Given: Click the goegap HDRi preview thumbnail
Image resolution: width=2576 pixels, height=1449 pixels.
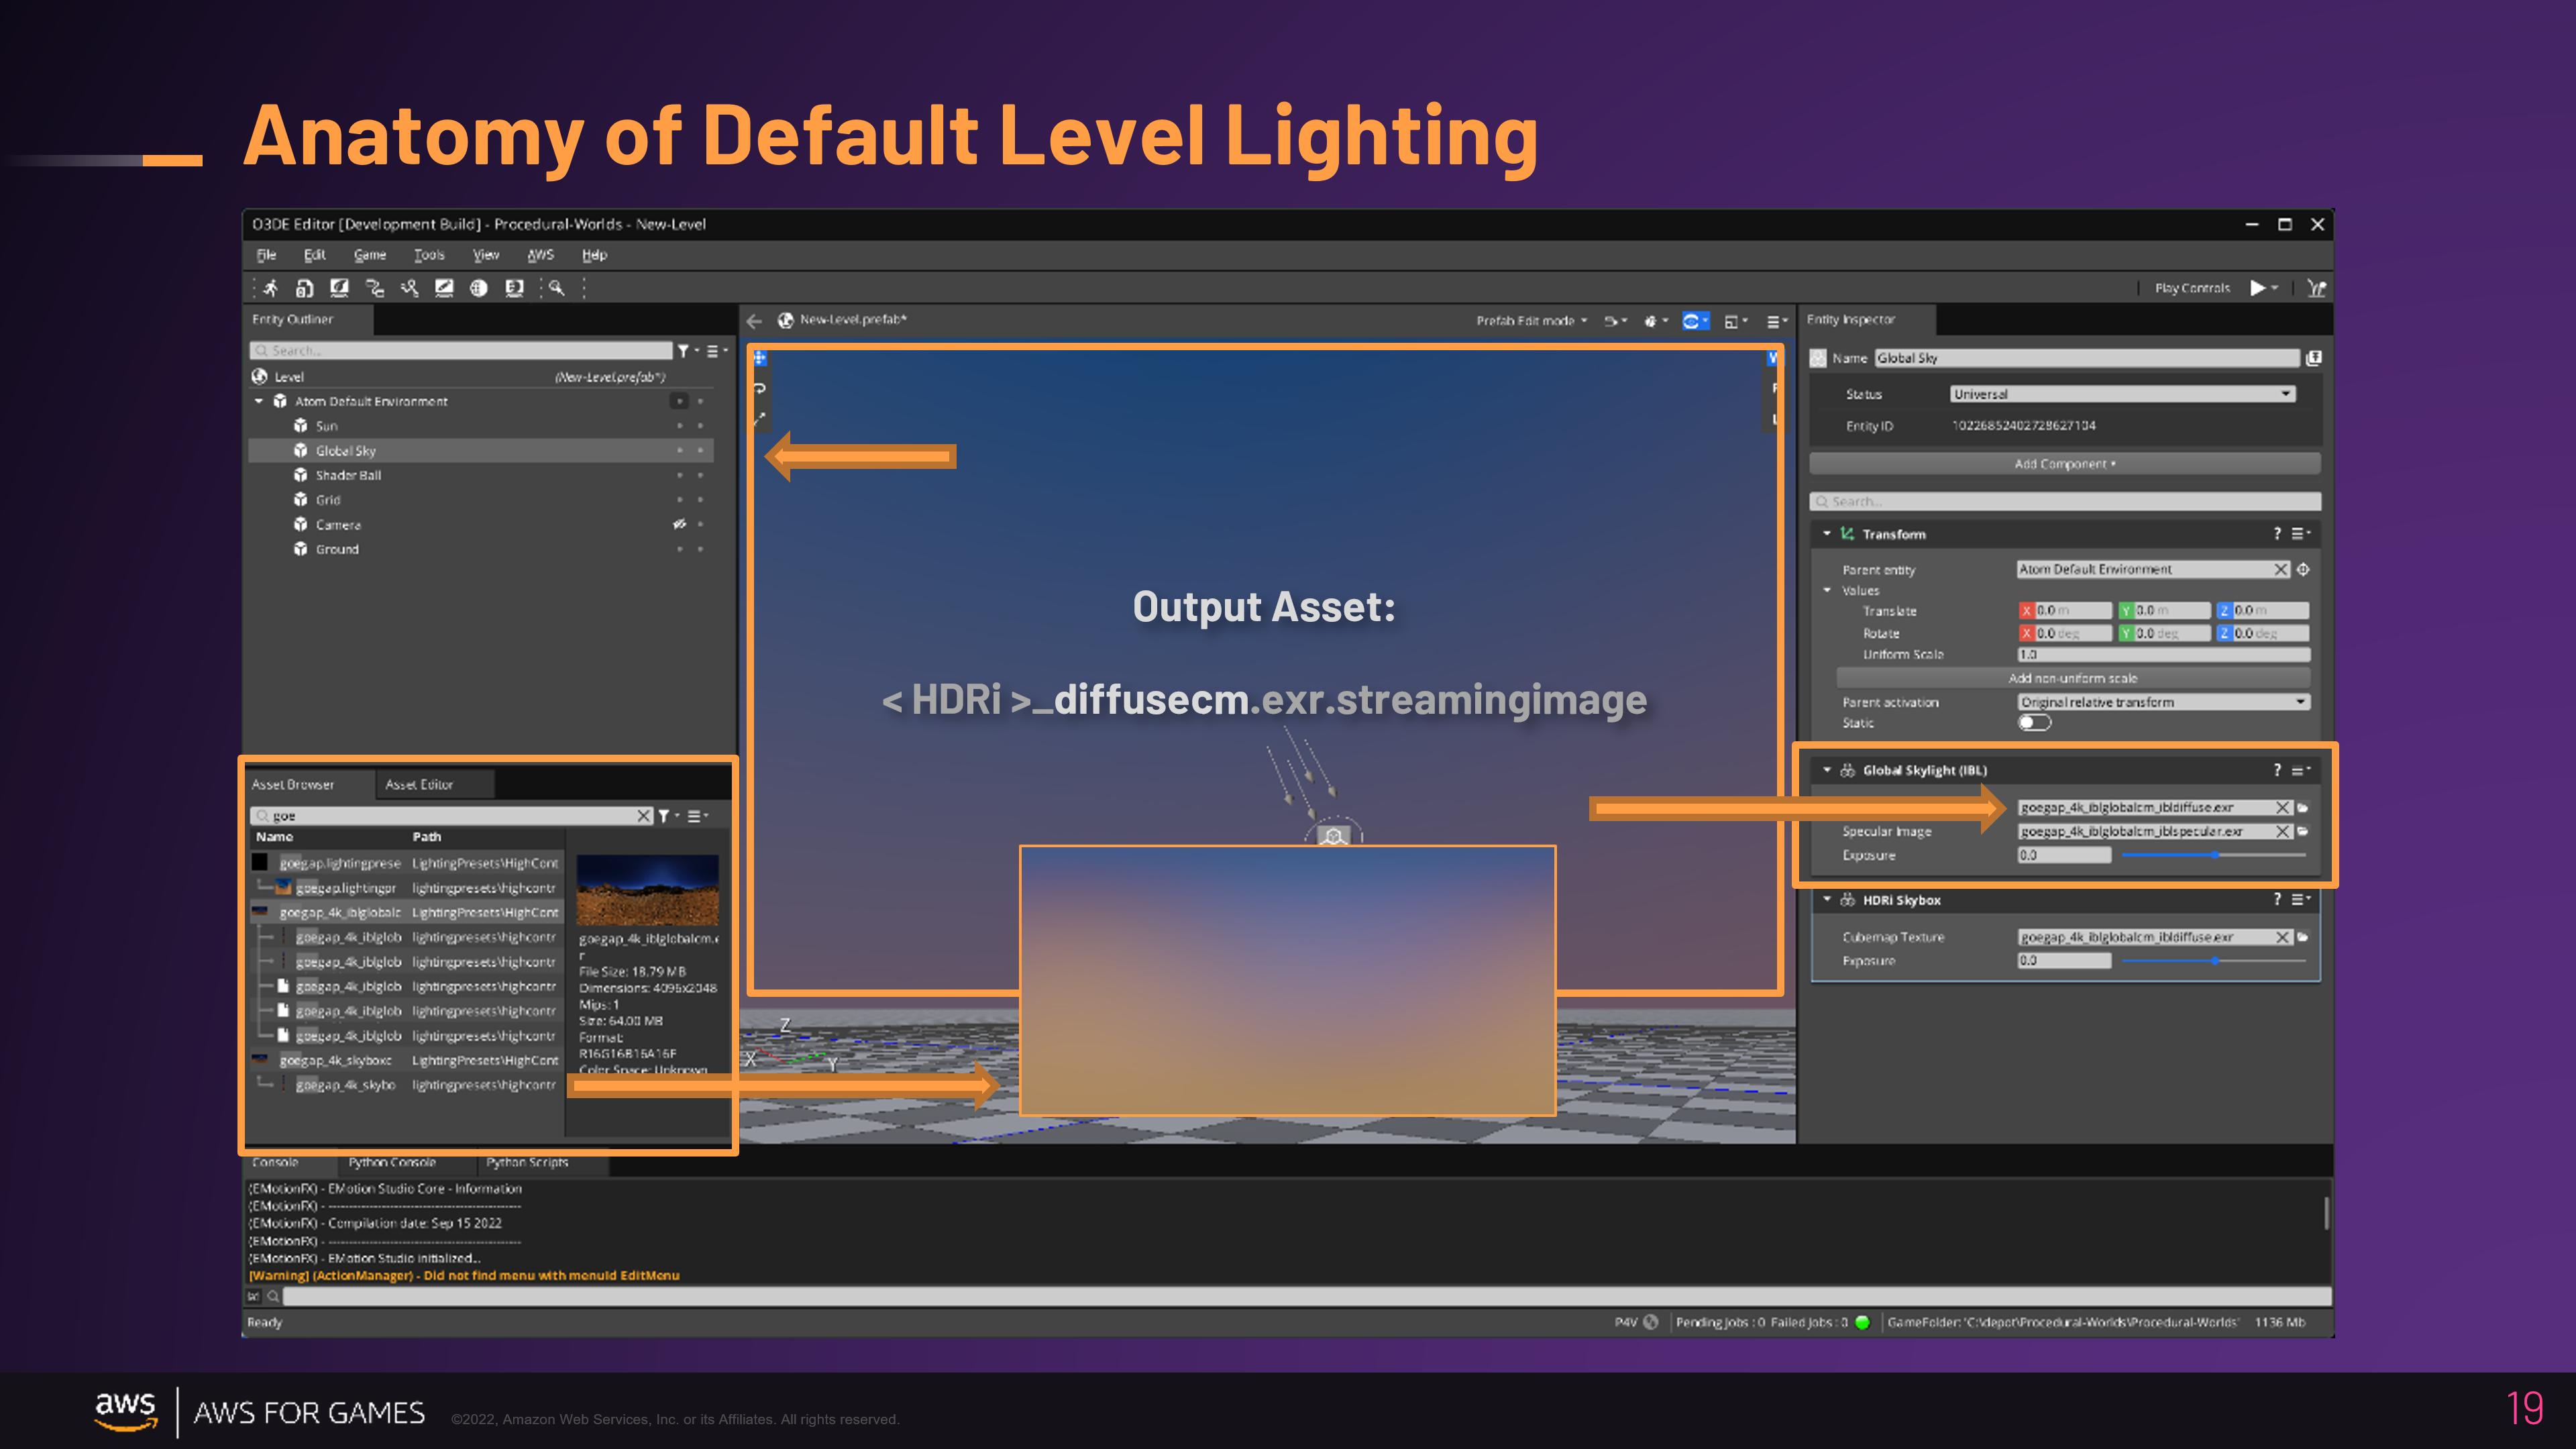Looking at the screenshot, I should coord(648,890).
